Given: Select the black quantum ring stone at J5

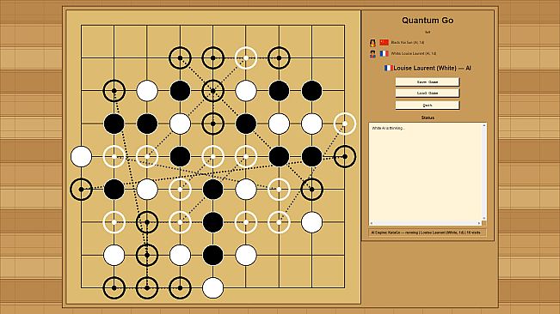Looking at the screenshot, I should pos(345,157).
